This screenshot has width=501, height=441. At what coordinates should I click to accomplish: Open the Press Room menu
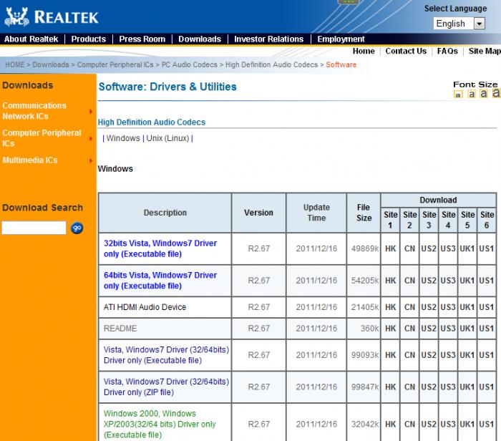[142, 39]
